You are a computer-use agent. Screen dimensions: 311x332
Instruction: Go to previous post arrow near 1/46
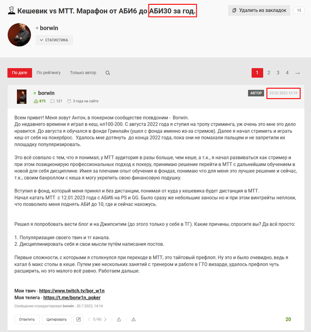pyautogui.click(x=89, y=319)
